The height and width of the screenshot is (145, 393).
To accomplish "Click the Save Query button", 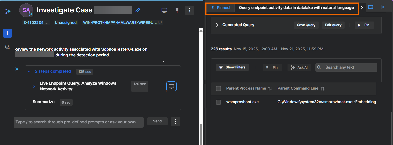I will pos(306,25).
